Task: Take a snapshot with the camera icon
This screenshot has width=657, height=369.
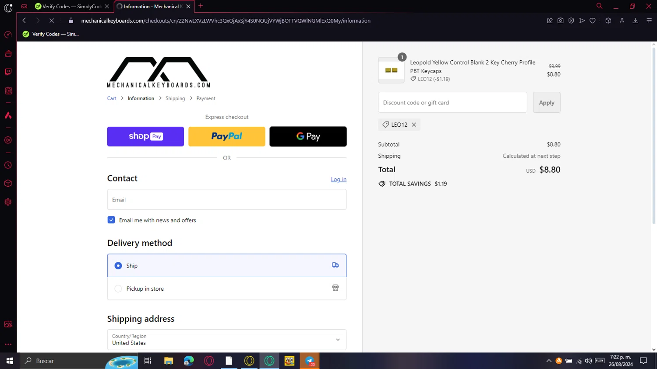Action: click(560, 21)
